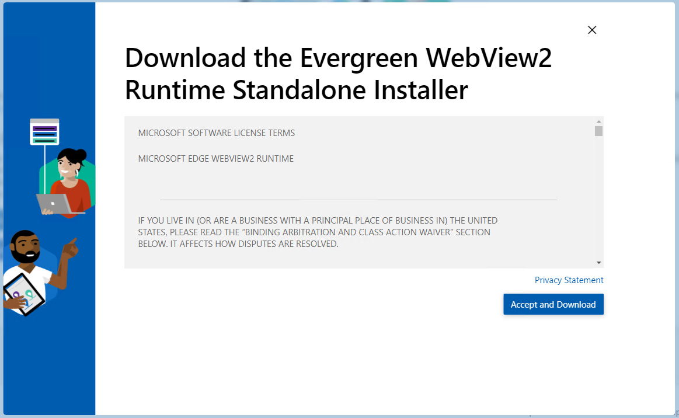Select the MICROSOFT SOFTWARE LICENSE TERMS heading

[216, 133]
